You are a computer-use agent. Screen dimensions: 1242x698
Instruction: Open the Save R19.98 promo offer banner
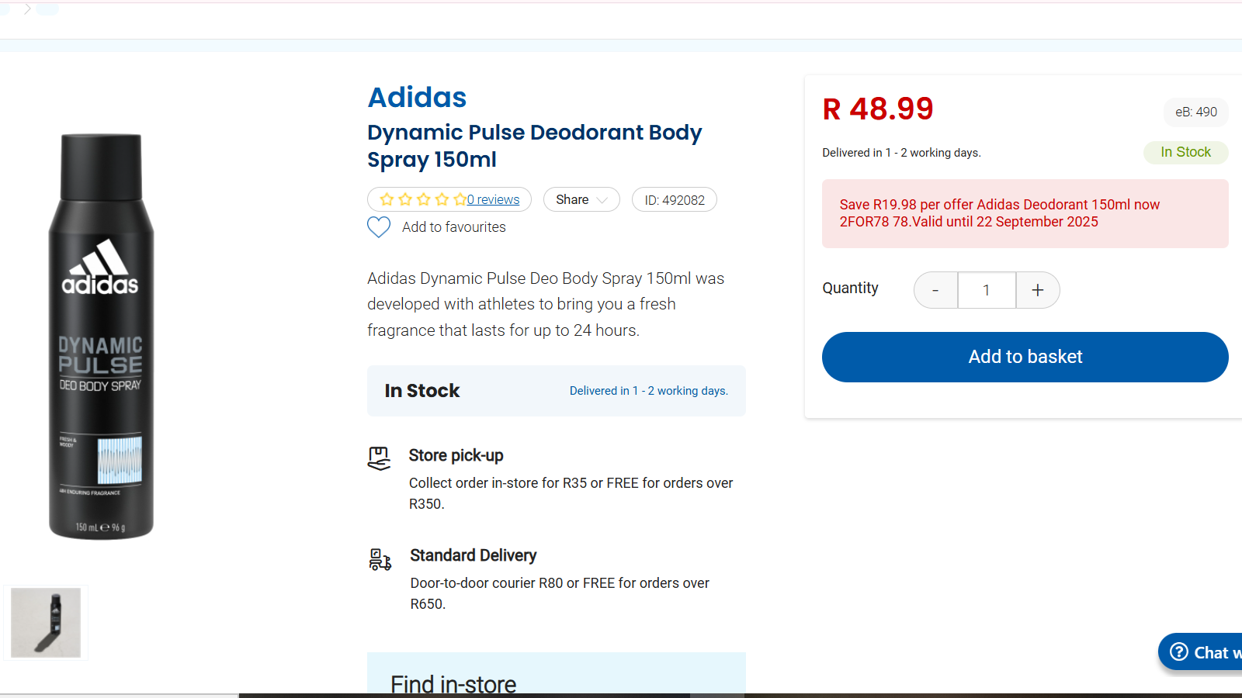coord(1025,213)
